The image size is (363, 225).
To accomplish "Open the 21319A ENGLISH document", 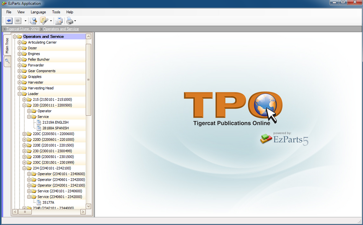I will 55,122.
